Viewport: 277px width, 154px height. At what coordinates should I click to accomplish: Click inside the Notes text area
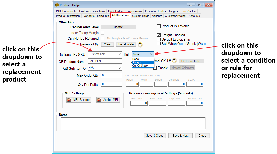coord(133,123)
